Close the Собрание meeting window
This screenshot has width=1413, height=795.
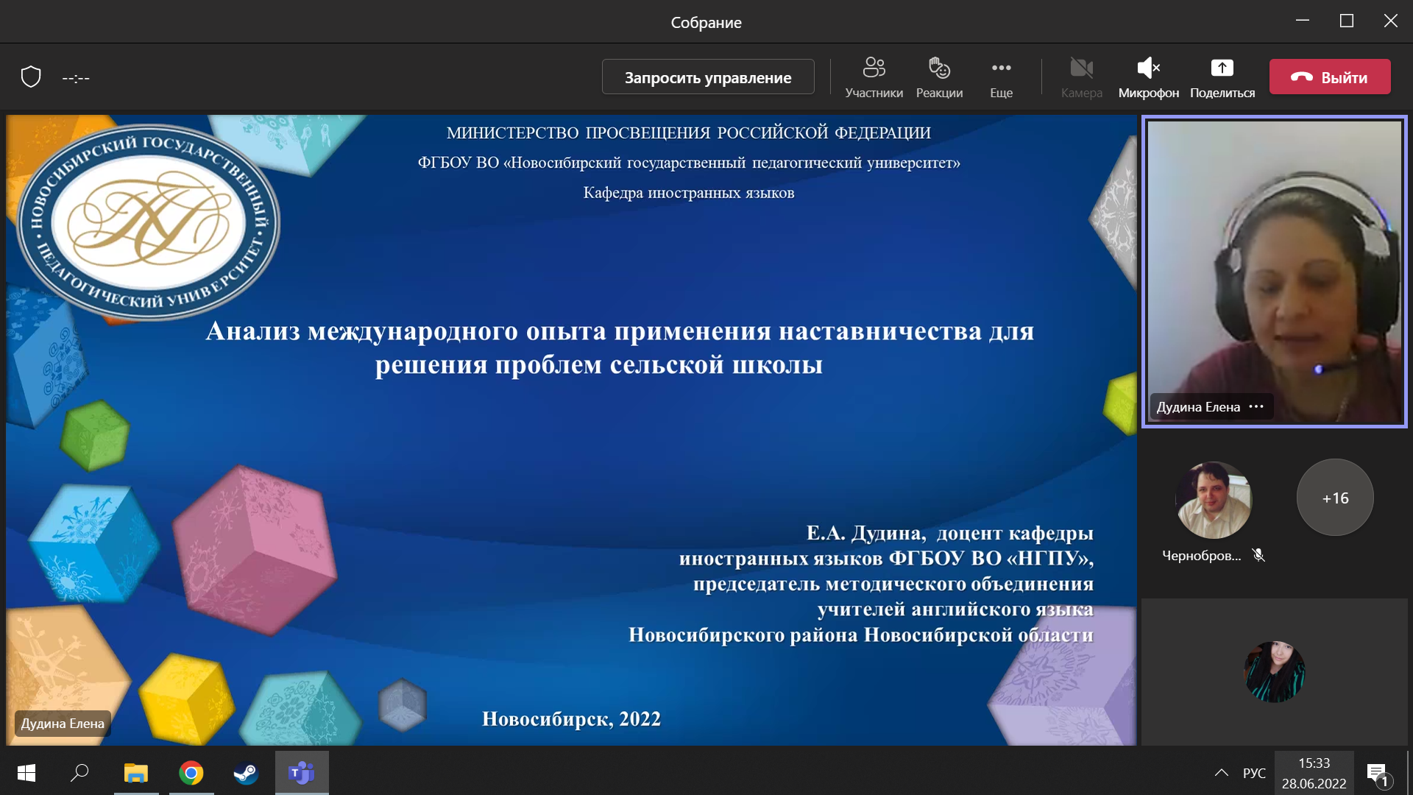(1390, 21)
